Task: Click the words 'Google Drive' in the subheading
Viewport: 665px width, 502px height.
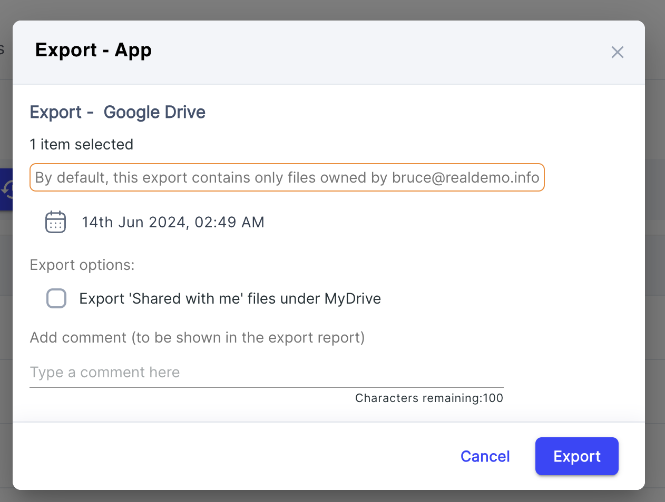Action: (x=154, y=112)
